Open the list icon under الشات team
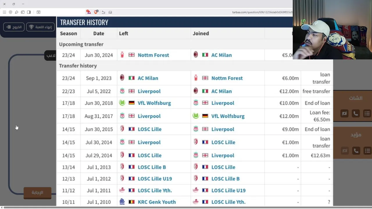This screenshot has width=372, height=209. tap(367, 113)
